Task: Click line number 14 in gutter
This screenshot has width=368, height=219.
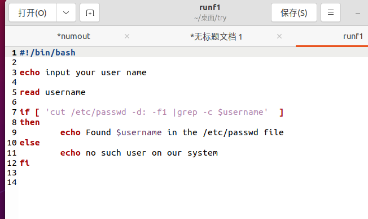Action: 12,182
